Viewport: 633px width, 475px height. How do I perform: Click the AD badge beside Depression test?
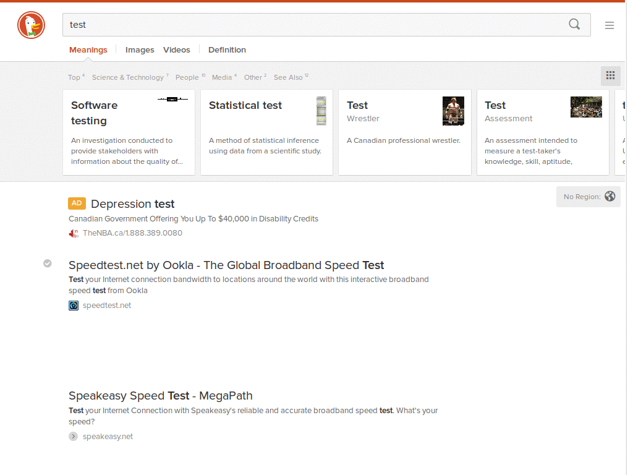tap(77, 203)
